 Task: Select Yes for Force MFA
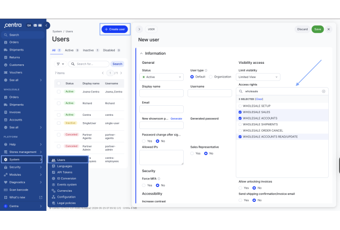pos(144,185)
